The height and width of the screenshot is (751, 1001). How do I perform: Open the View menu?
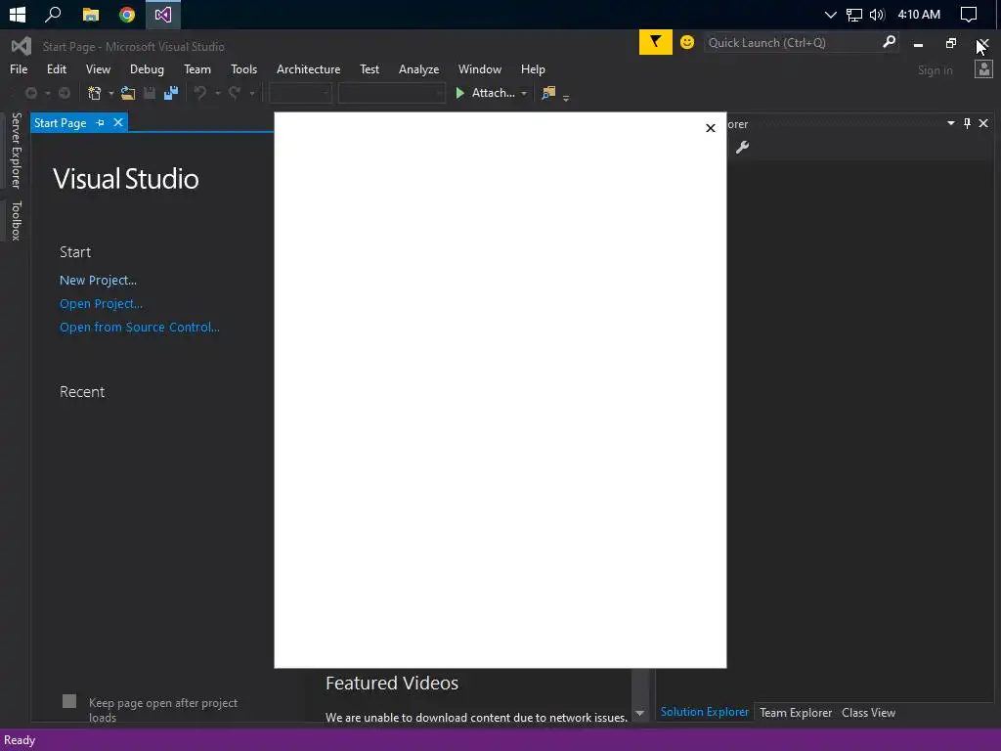point(98,69)
